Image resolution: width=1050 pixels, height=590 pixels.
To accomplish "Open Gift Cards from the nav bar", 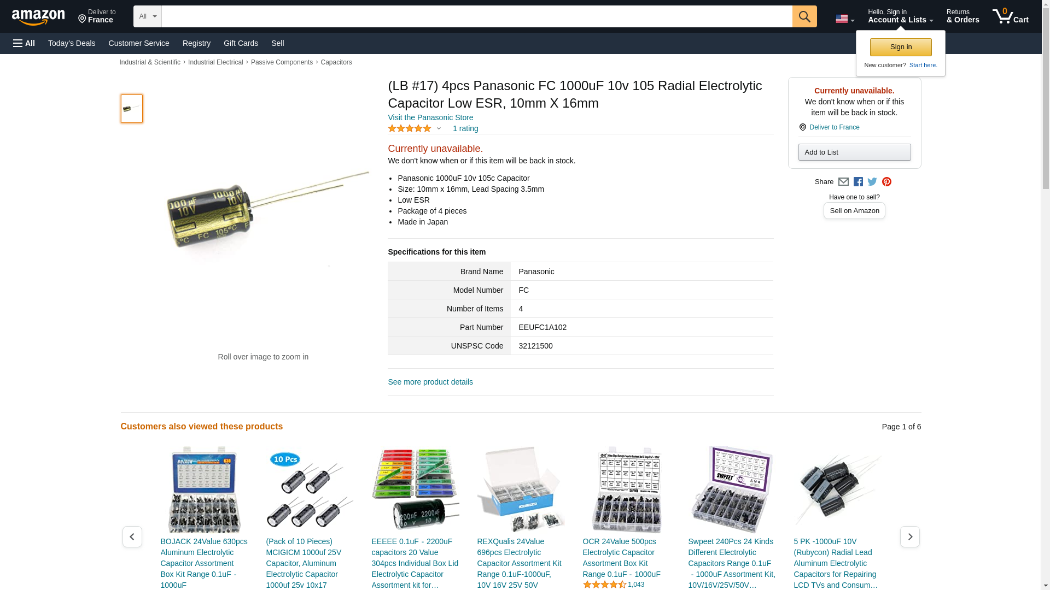I will click(241, 43).
